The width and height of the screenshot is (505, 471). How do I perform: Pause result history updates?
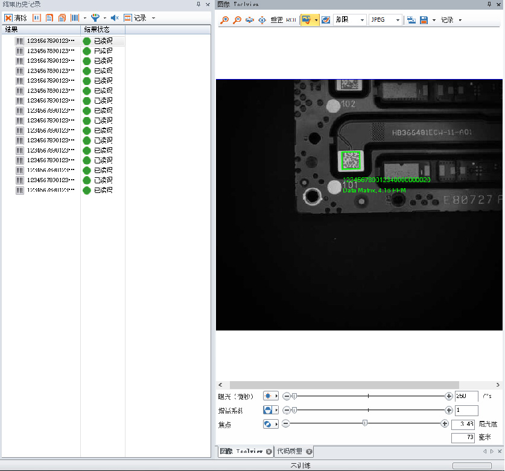[37, 18]
